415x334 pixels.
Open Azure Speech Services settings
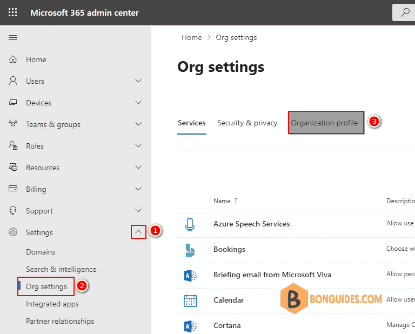tap(251, 224)
